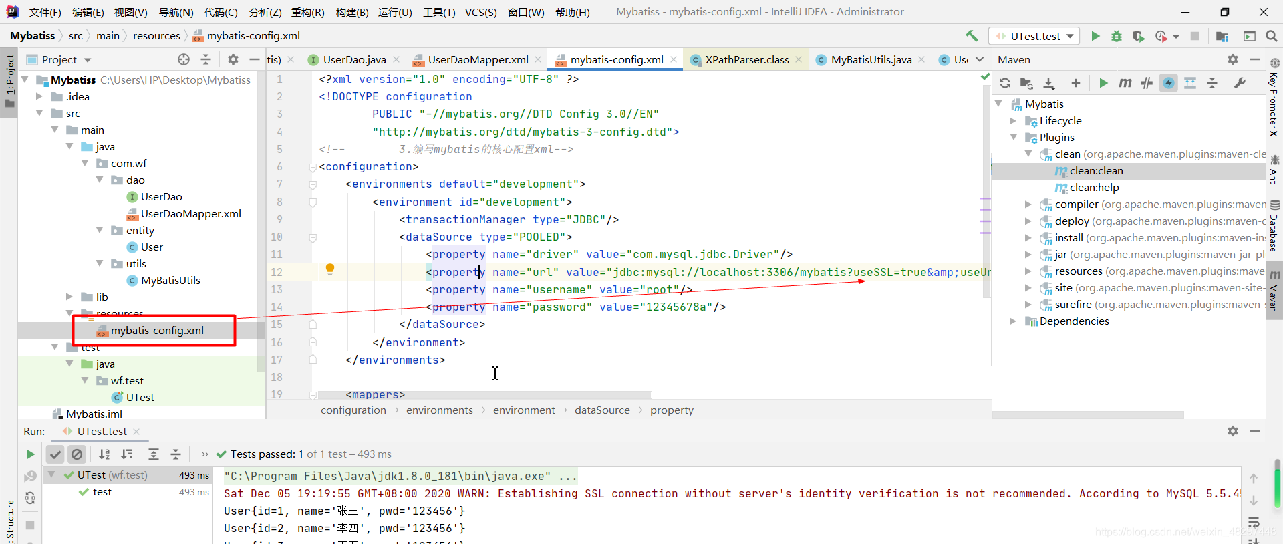Expand the Lifecycle node in Maven
The height and width of the screenshot is (544, 1283).
(1013, 121)
